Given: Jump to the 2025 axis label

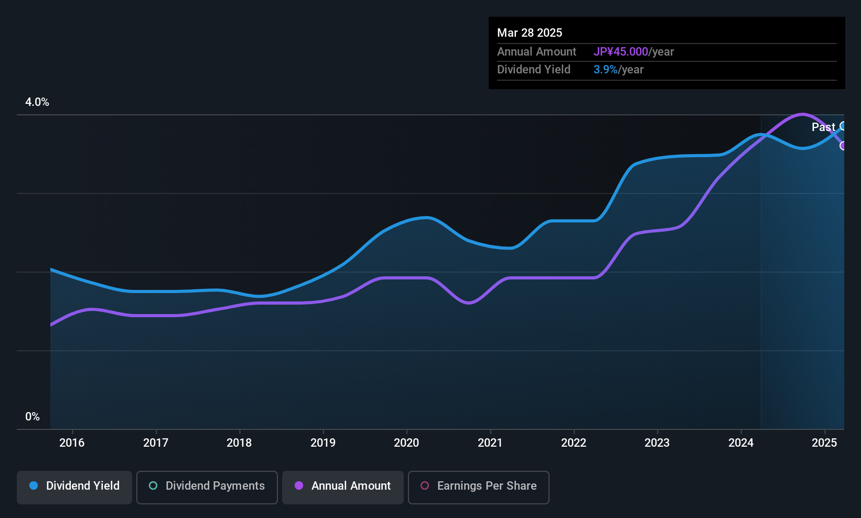Looking at the screenshot, I should 824,443.
